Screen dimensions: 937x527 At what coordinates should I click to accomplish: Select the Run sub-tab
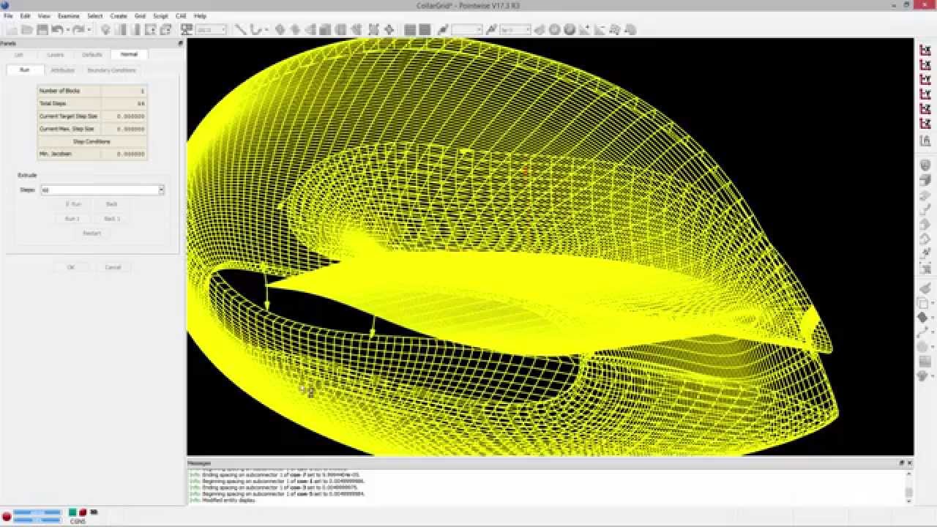coord(25,70)
